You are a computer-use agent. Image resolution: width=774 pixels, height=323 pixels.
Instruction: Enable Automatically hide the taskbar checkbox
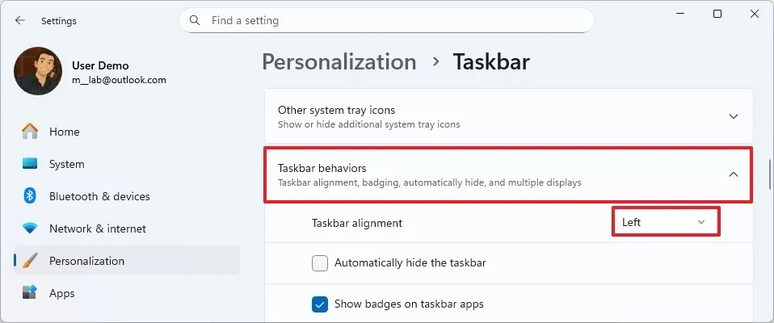(x=320, y=262)
